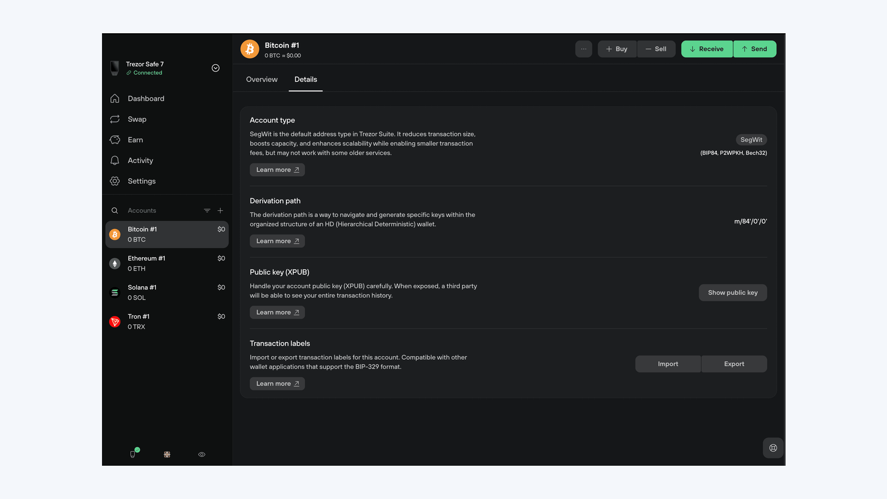The width and height of the screenshot is (887, 499).
Task: Select the Ethereum #1 account
Action: coord(167,263)
